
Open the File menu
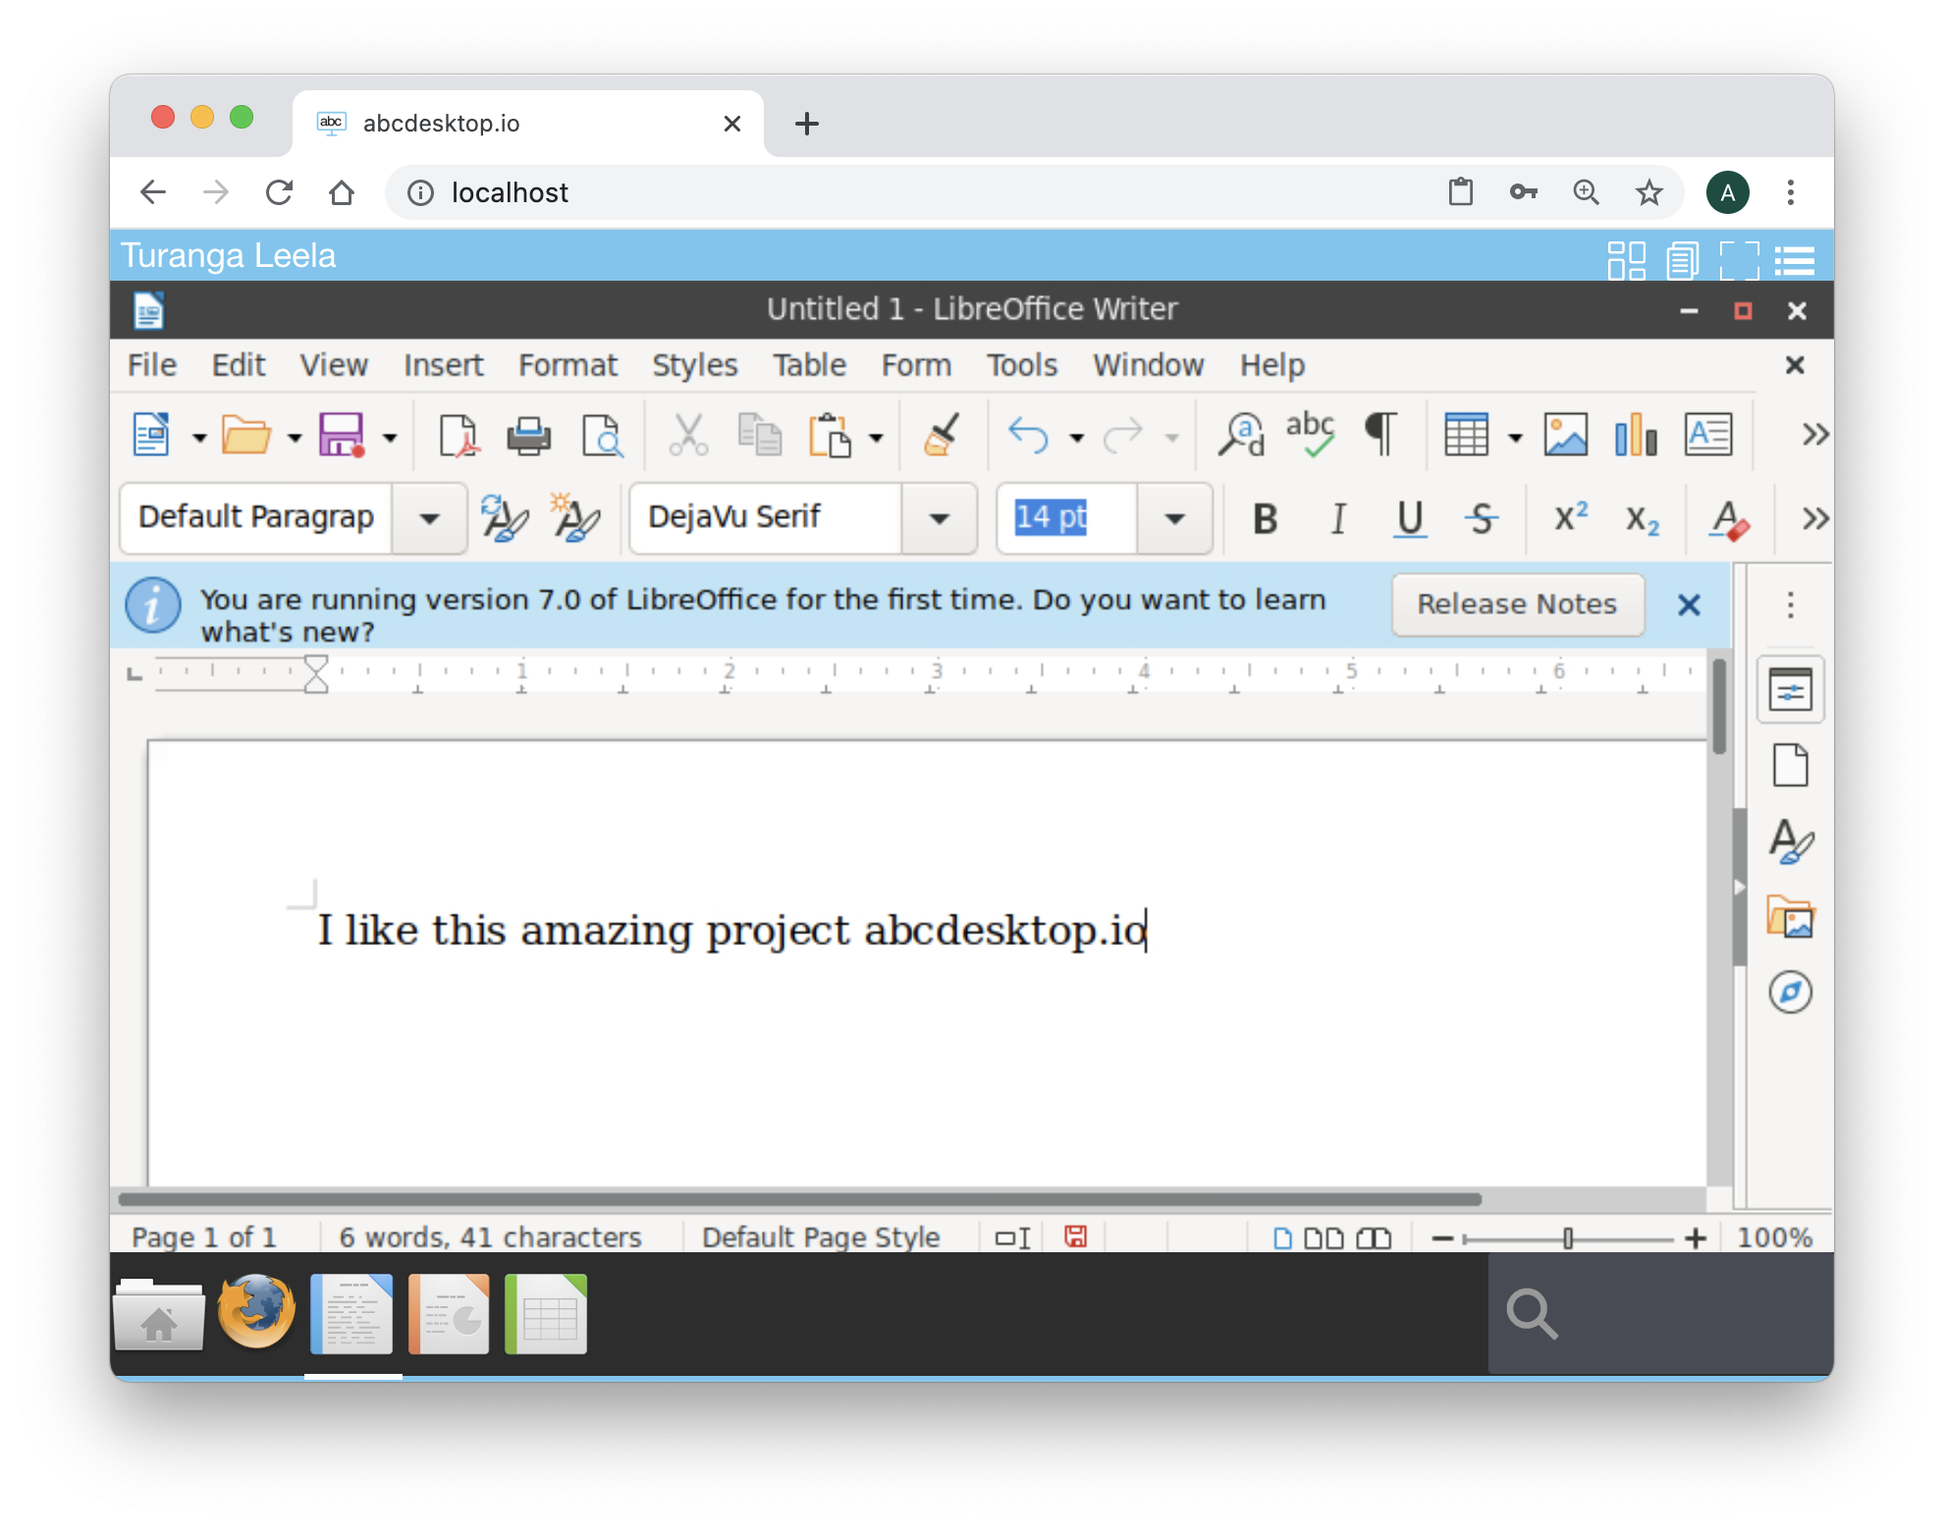click(152, 365)
